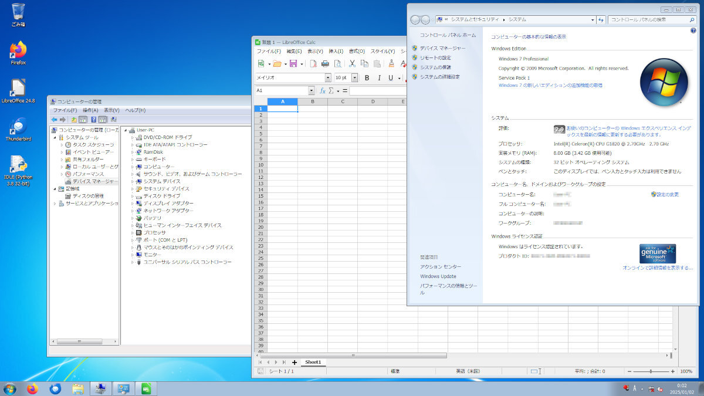This screenshot has width=704, height=396.
Task: Click the Thunderbird taskbar icon
Action: pos(55,388)
